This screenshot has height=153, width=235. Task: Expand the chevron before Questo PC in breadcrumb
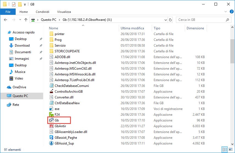pyautogui.click(x=38, y=20)
